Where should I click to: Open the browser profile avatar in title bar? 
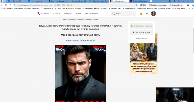click(x=170, y=1)
